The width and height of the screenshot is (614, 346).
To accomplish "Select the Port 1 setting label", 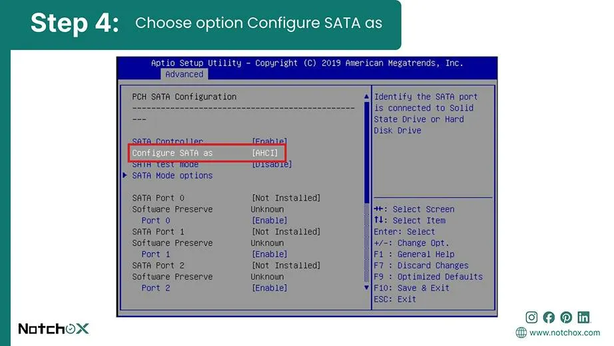I will [x=155, y=254].
